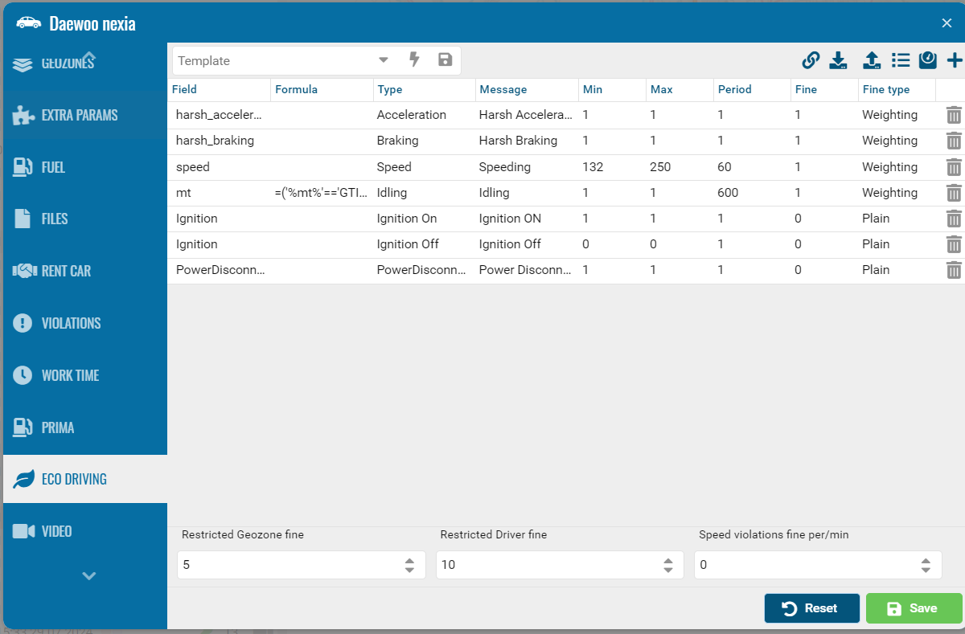Click the download import icon
Screen dimensions: 965x634
839,60
